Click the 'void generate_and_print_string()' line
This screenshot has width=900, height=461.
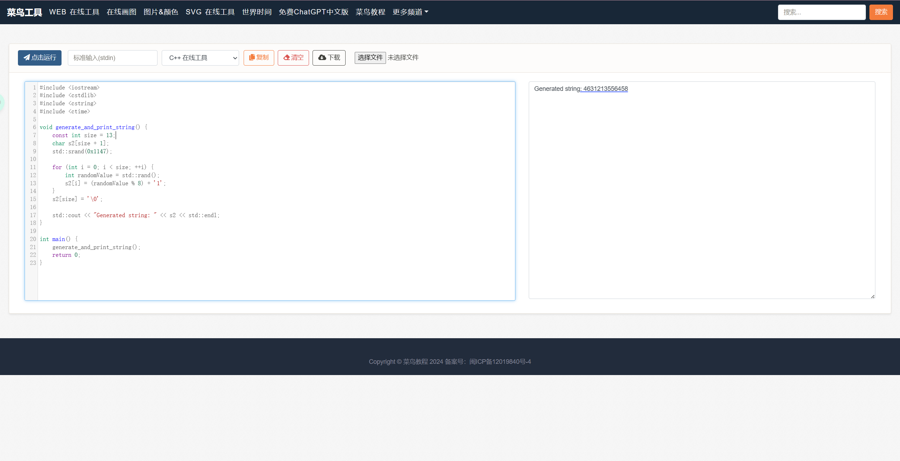click(x=94, y=127)
